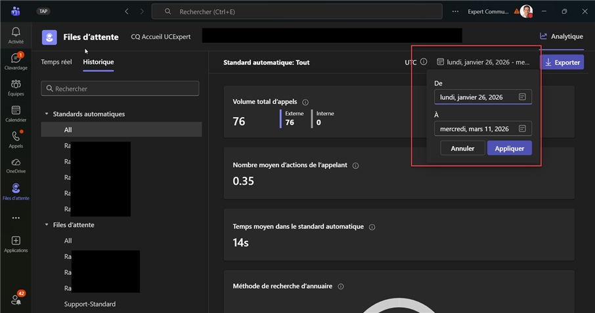The height and width of the screenshot is (313, 595).
Task: Collapse the Files d'attente tree section
Action: (x=47, y=225)
